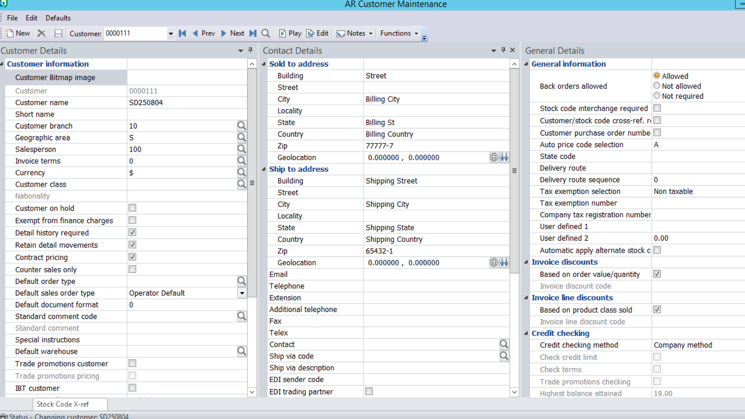The width and height of the screenshot is (745, 419).
Task: Jump to last customer record arrow
Action: (x=253, y=34)
